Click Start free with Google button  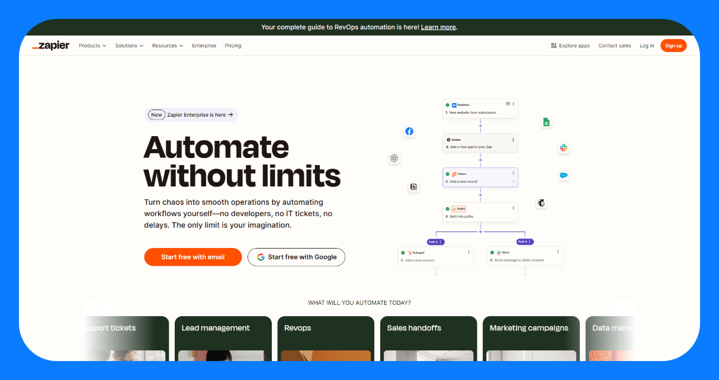pos(296,257)
